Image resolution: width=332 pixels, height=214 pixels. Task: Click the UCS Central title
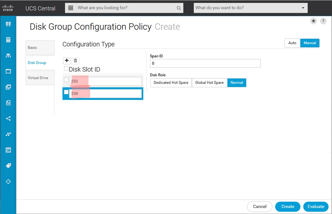click(x=41, y=8)
